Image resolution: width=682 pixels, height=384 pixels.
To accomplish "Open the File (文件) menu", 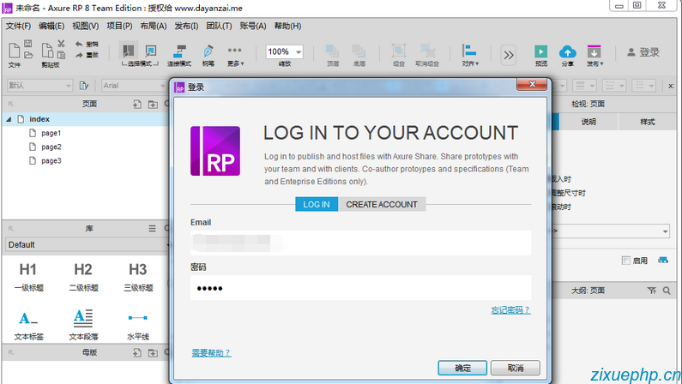I will tap(18, 26).
